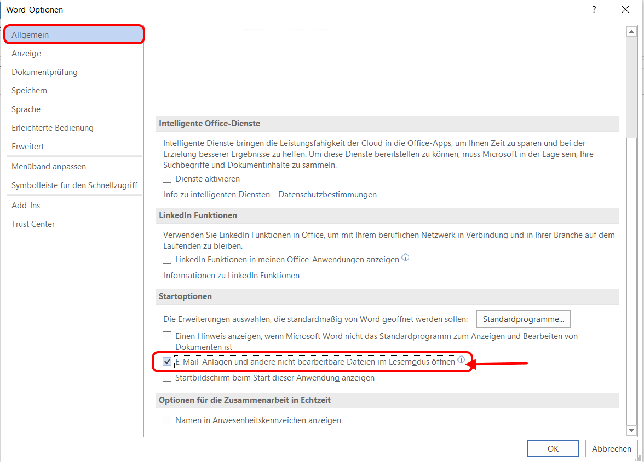Open the Erweitert category
The height and width of the screenshot is (462, 644).
[74, 147]
